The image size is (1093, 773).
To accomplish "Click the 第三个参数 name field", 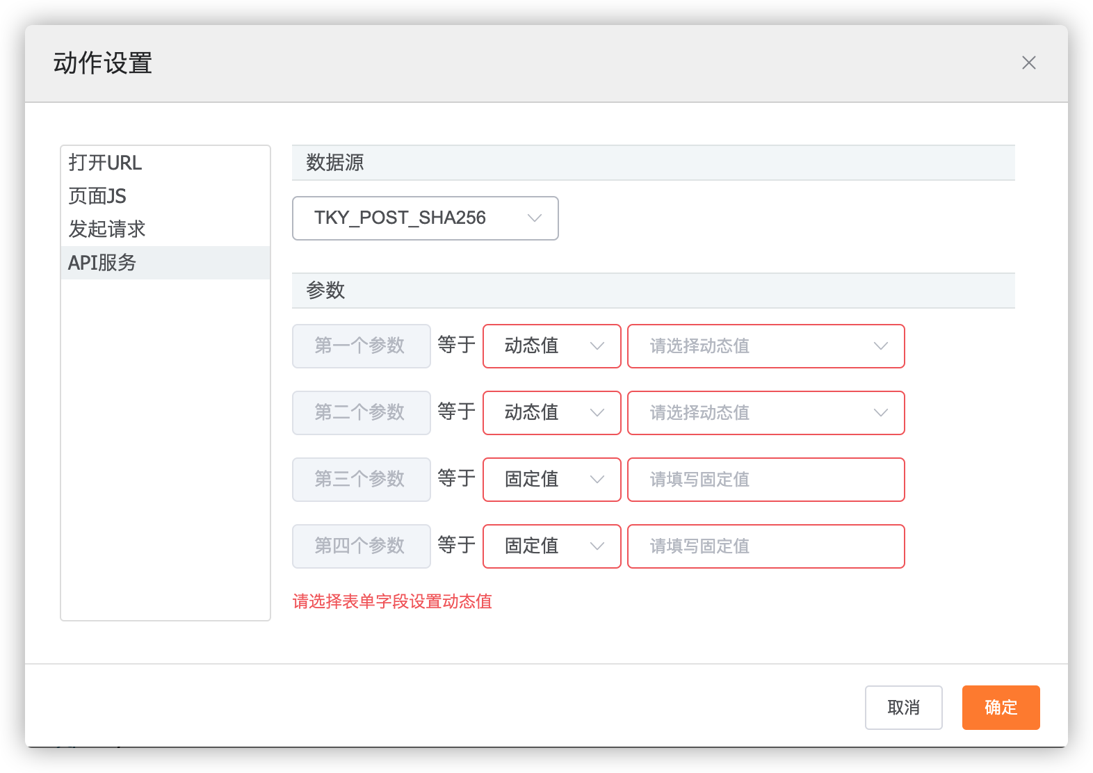I will [361, 480].
